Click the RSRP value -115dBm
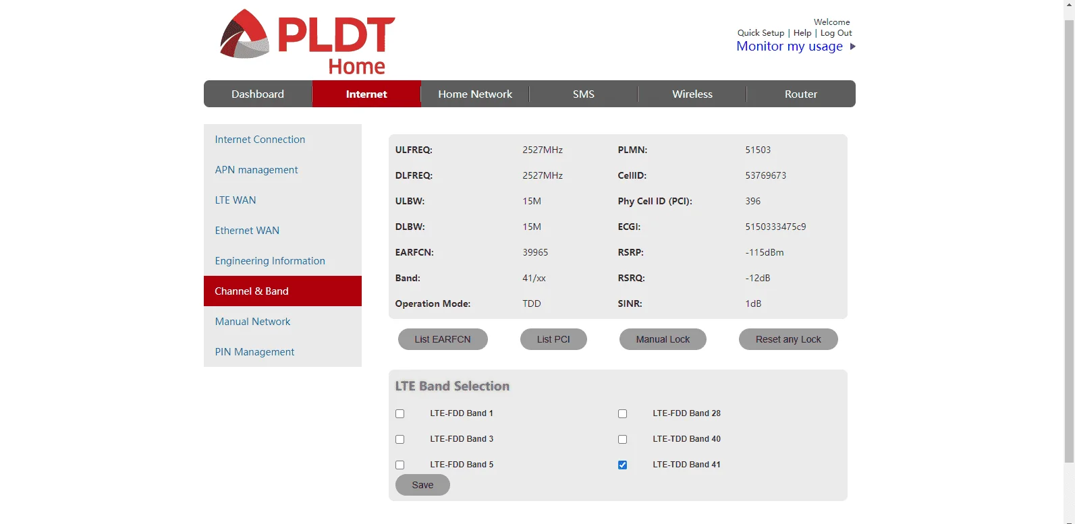This screenshot has width=1075, height=524. [765, 252]
